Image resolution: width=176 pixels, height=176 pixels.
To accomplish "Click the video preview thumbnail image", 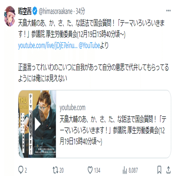I will (x=37, y=124).
